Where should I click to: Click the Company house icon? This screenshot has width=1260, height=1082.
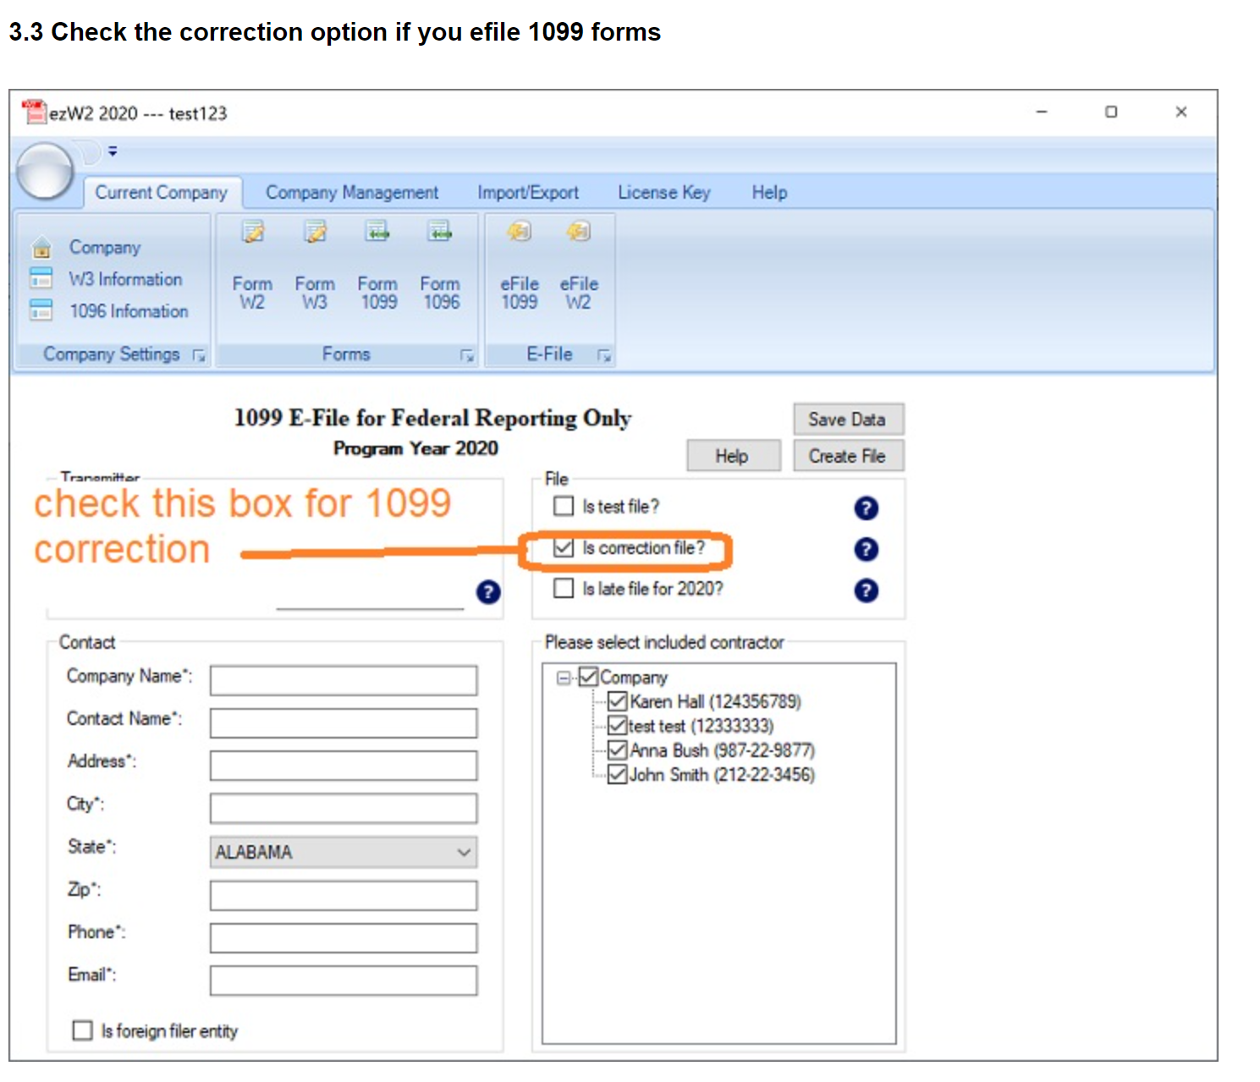coord(41,248)
